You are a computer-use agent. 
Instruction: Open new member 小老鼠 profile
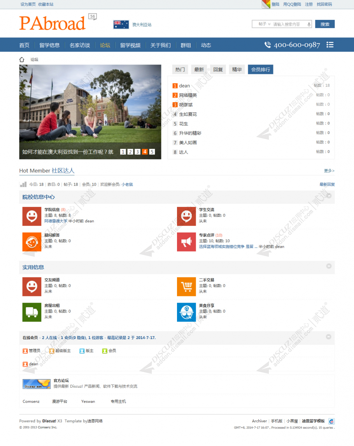pyautogui.click(x=127, y=184)
